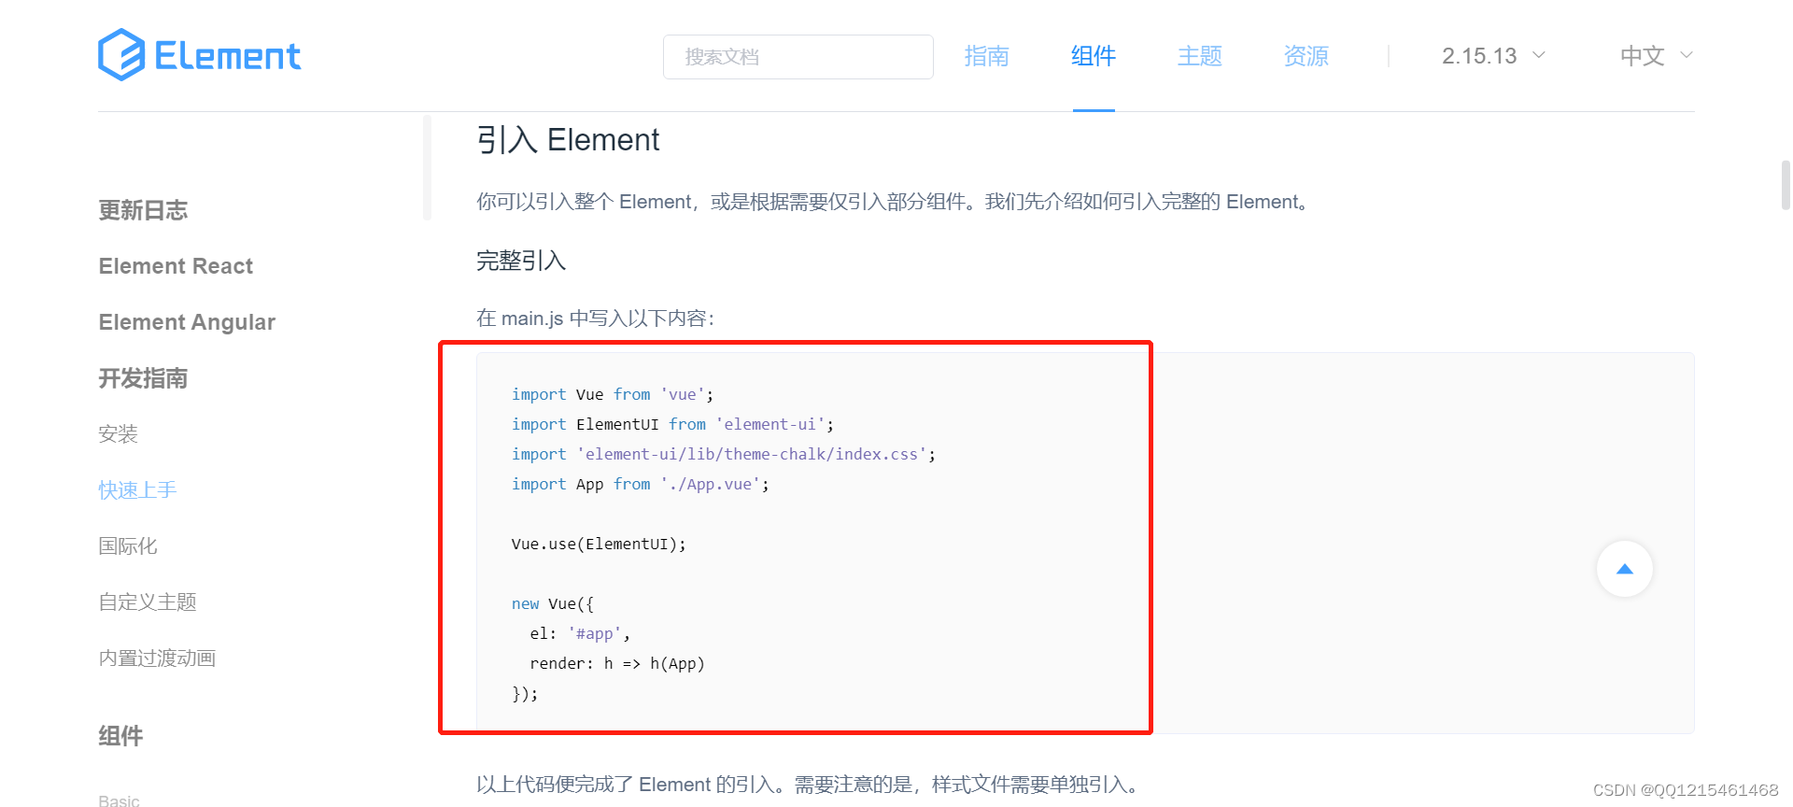
Task: Click the import App from './App.vue' line
Action: point(641,484)
